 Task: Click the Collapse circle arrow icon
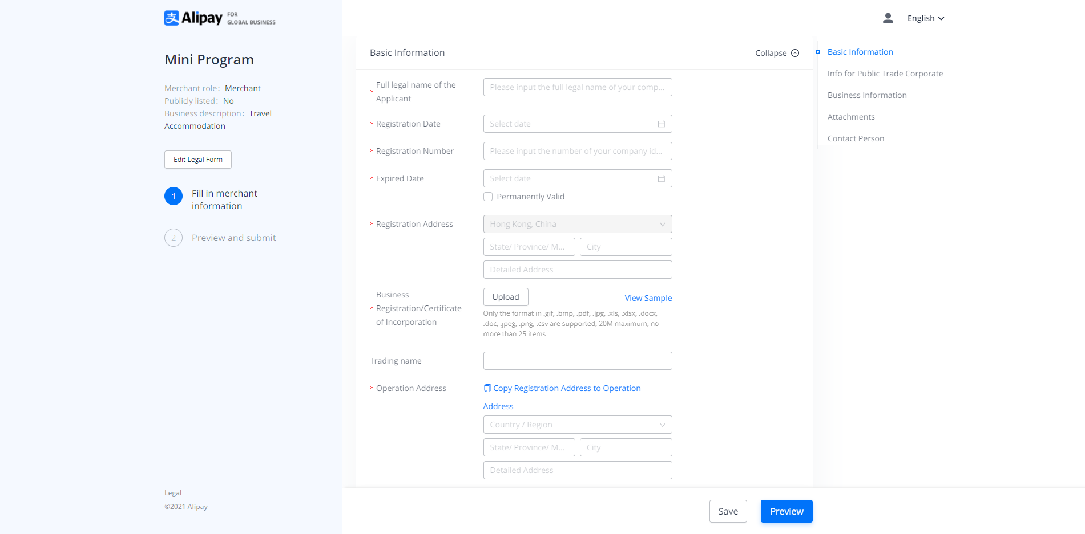coord(794,53)
